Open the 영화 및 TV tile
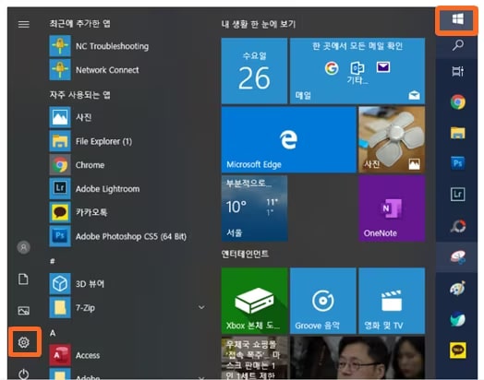Viewport: 484px width, 380px height. (x=392, y=301)
